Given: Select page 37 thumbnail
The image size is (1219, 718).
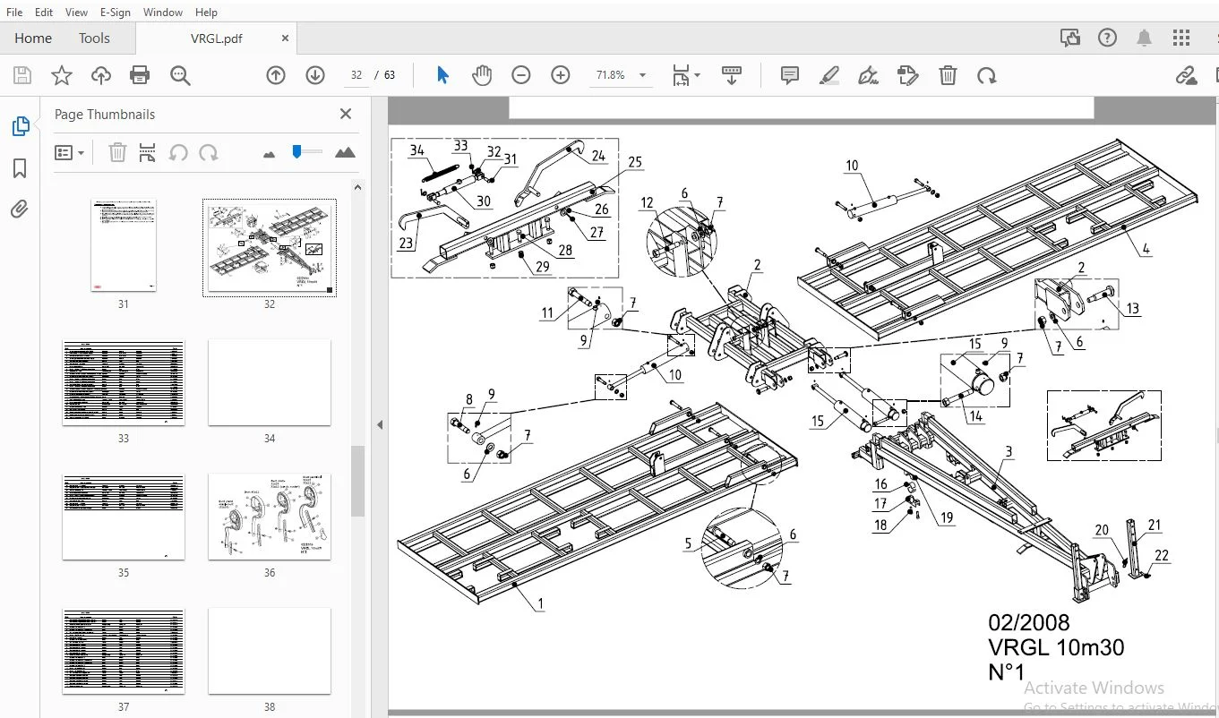Looking at the screenshot, I should 124,651.
